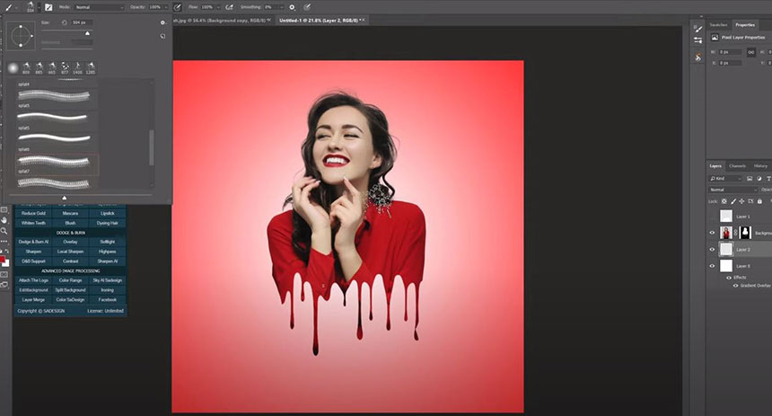Viewport: 772px width, 416px height.
Task: Hide the Layer 2 layer visibility
Action: 712,249
